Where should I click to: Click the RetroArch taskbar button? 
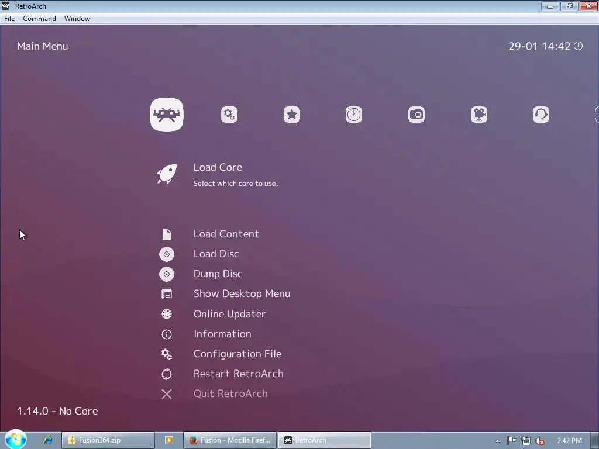(325, 440)
